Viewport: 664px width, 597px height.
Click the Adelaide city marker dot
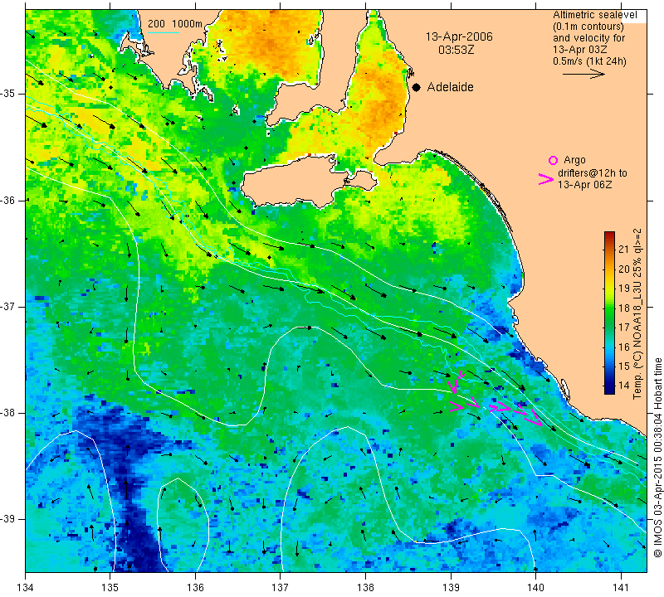pyautogui.click(x=417, y=88)
